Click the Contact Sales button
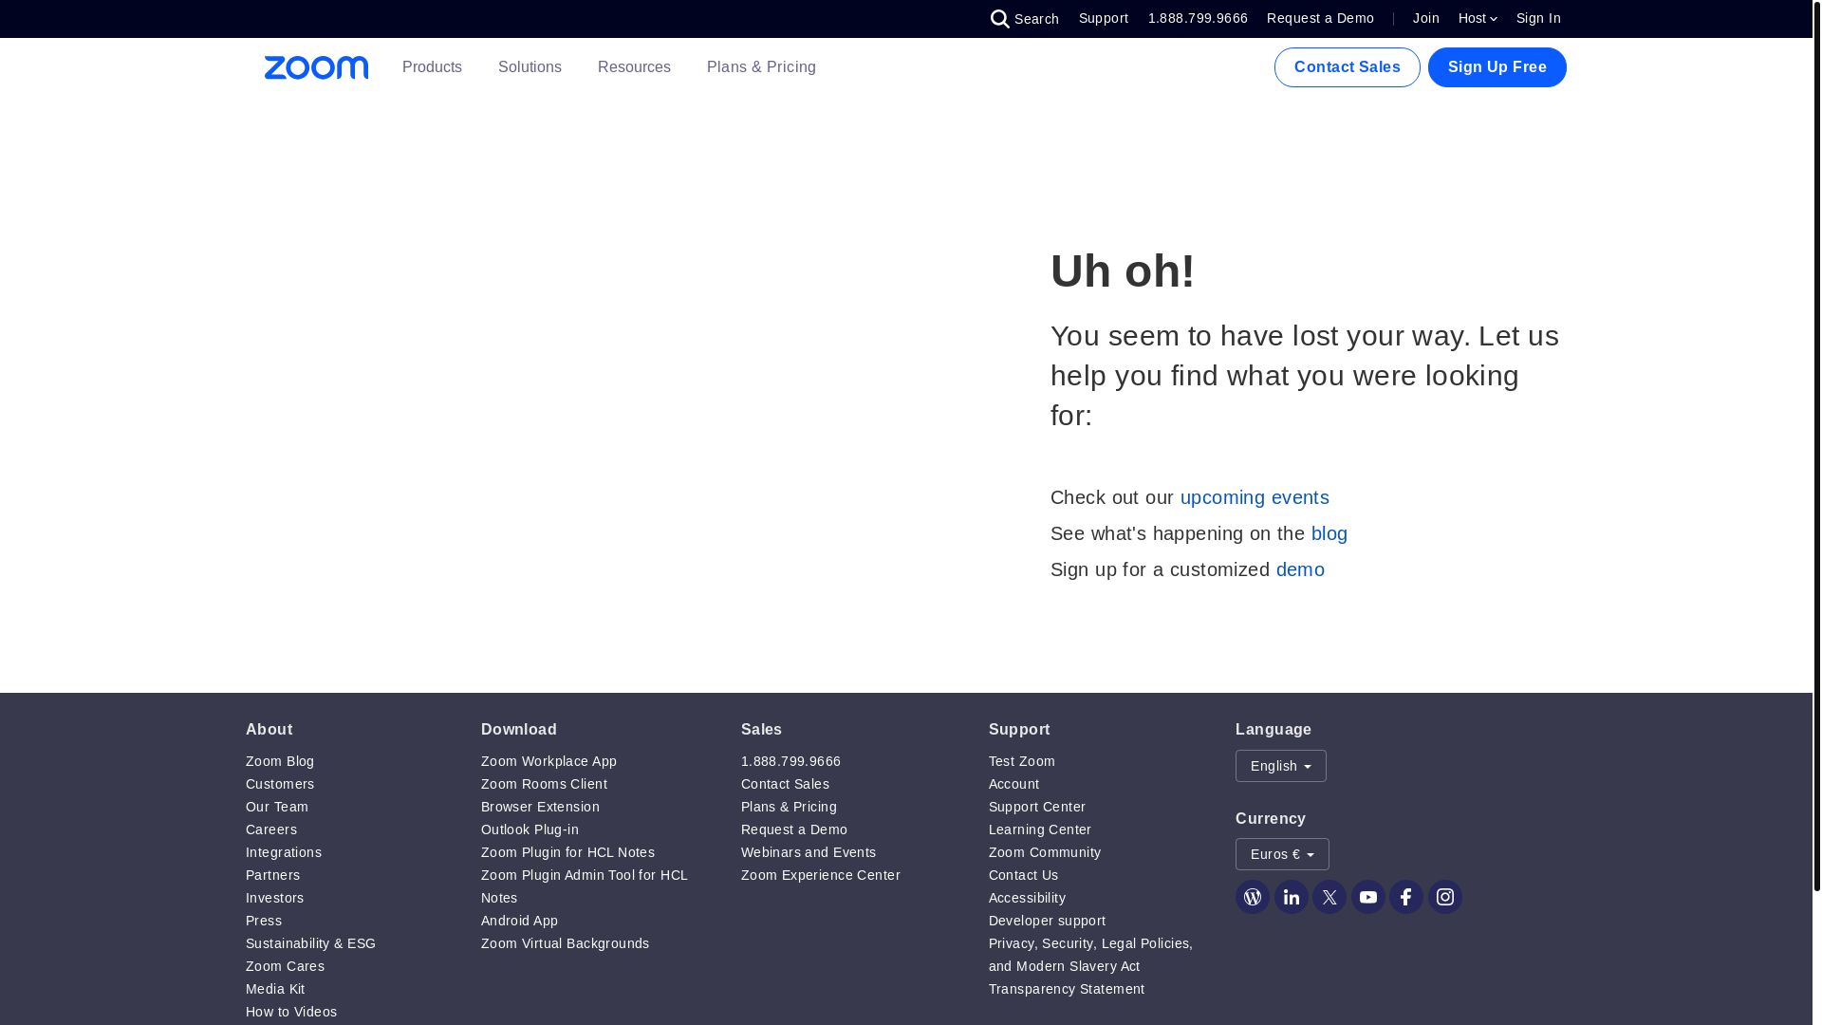The image size is (1822, 1025). click(1348, 67)
